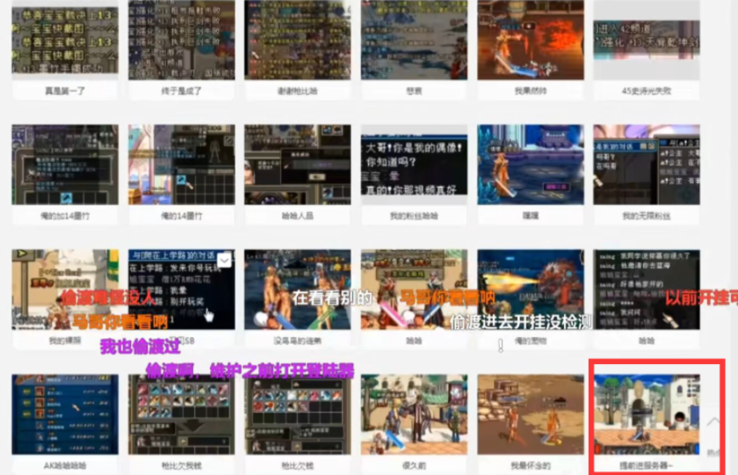Screen dimensions: 738x475
Task: Open the thumbnail captioned 俺的14墨竹
Action: [x=181, y=164]
